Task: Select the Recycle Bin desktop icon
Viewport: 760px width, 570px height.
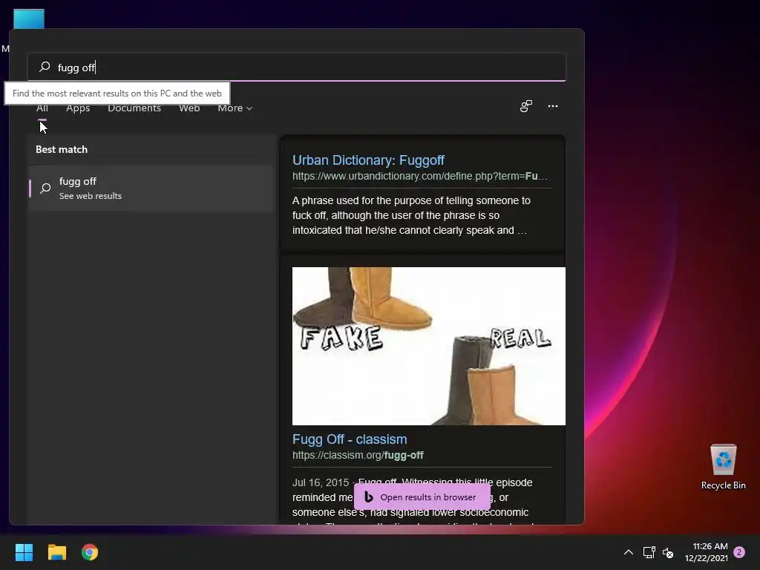Action: tap(723, 467)
